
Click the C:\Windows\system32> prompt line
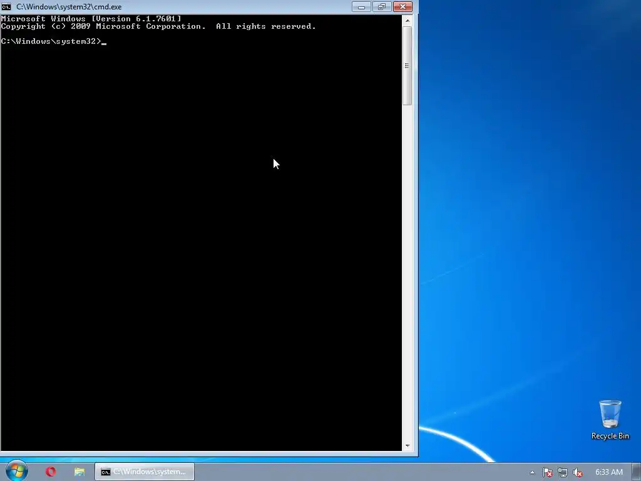tap(53, 41)
